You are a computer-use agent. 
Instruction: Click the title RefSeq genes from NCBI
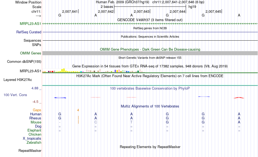coord(150,28)
